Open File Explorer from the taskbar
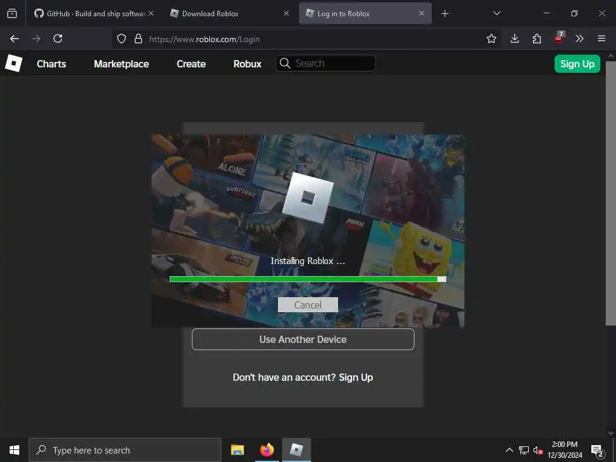 click(237, 450)
